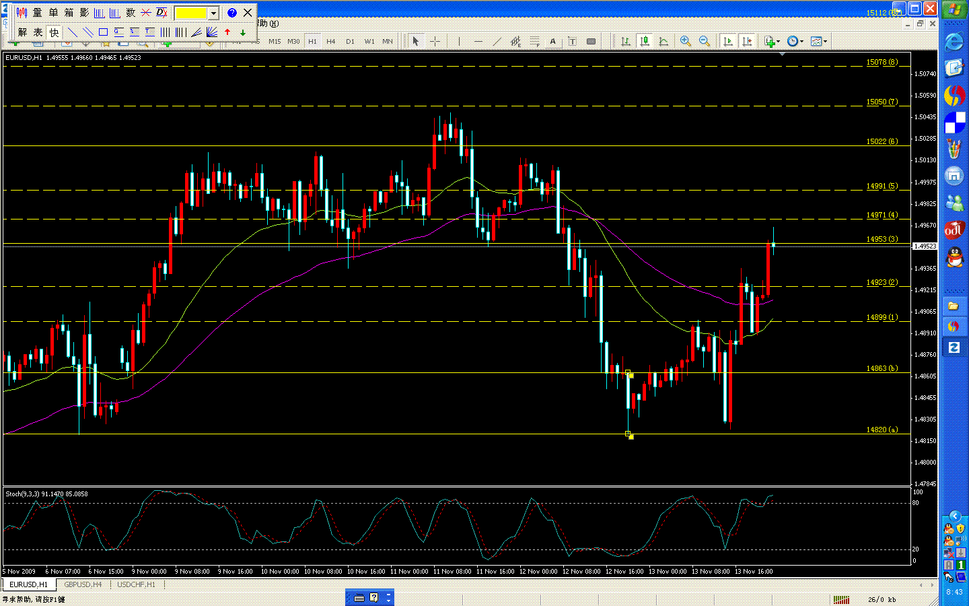Zoom in on the chart
This screenshot has height=606, width=969.
point(686,41)
